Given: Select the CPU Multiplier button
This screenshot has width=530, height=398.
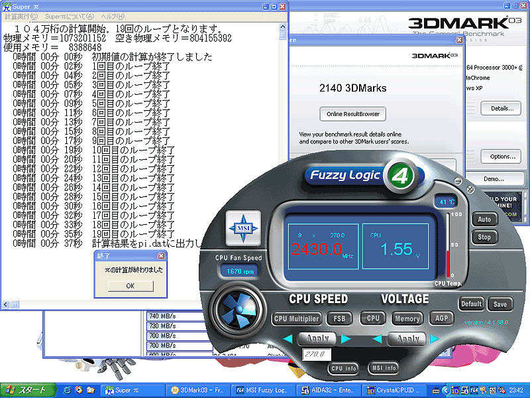Looking at the screenshot, I should pos(296,319).
